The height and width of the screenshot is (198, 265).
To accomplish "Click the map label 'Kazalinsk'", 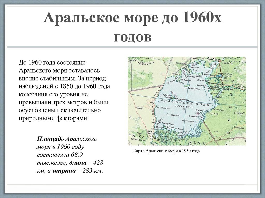I will [x=228, y=89].
